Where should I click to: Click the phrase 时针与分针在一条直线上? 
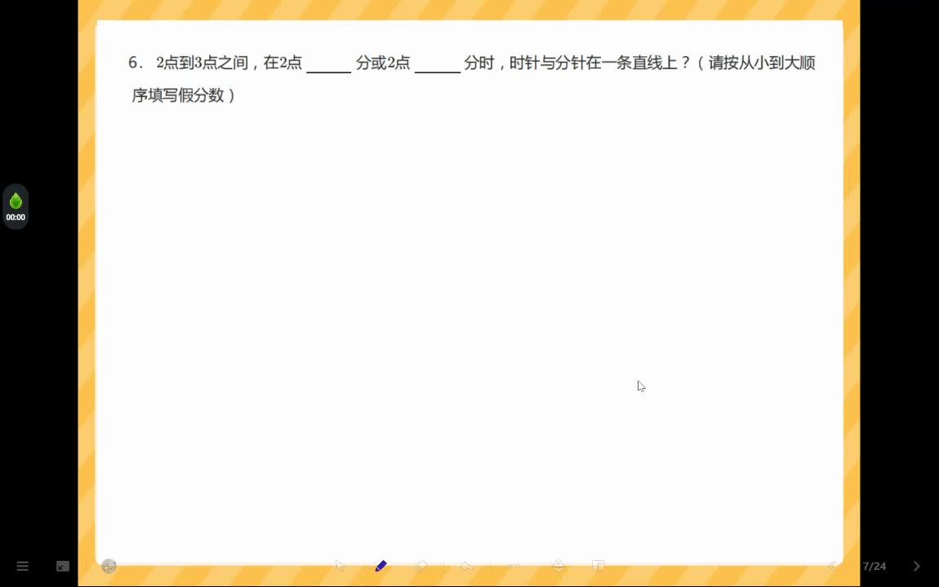[594, 63]
